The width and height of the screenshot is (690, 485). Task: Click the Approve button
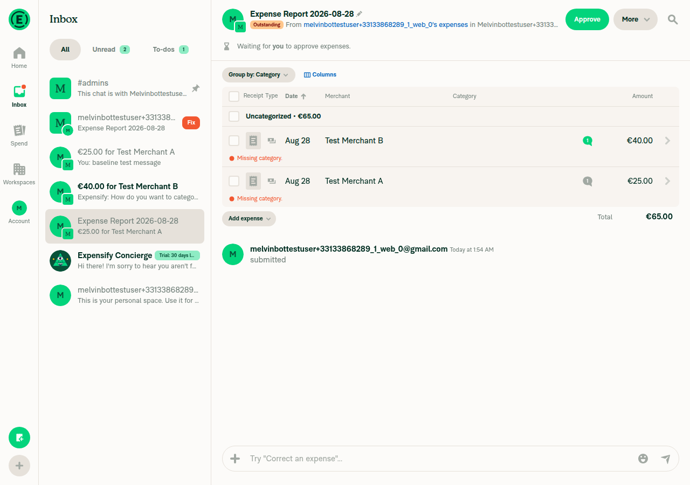(x=587, y=19)
